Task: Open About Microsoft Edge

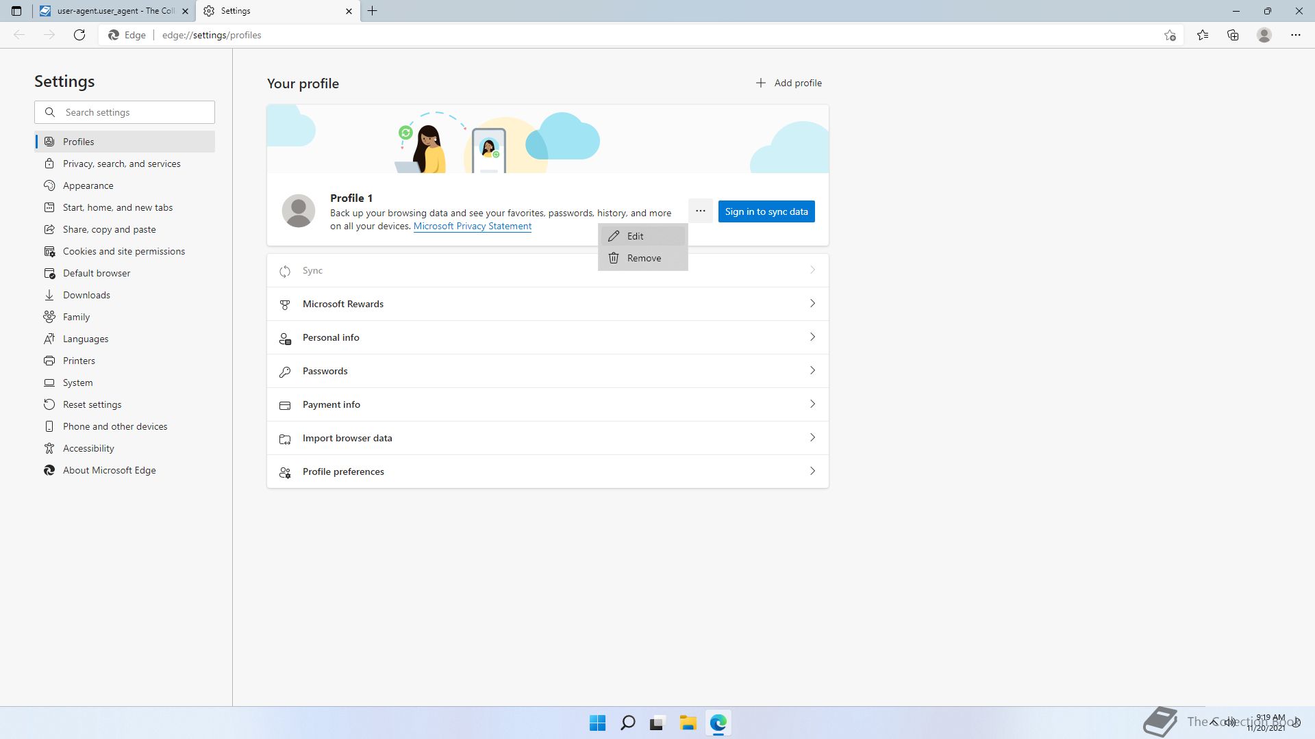Action: coord(125,470)
